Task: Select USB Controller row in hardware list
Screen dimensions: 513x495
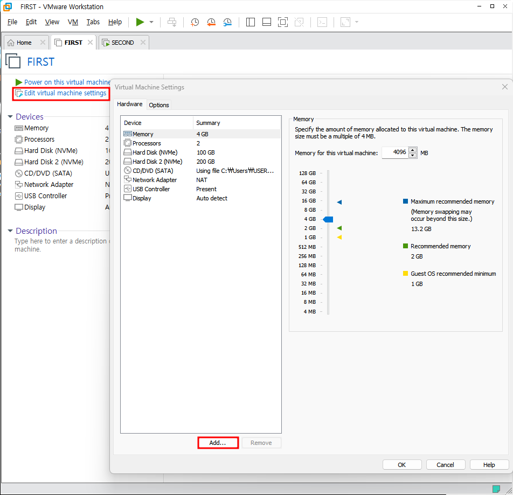Action: coord(201,189)
